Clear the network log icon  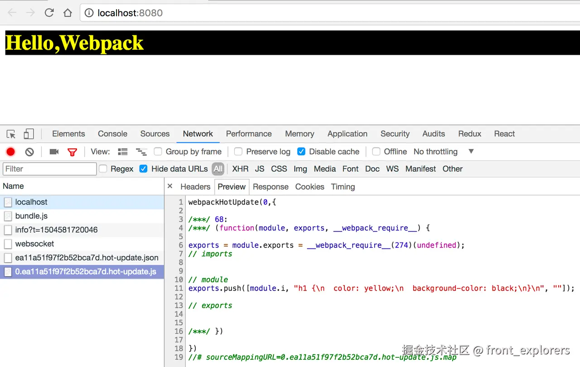point(29,152)
